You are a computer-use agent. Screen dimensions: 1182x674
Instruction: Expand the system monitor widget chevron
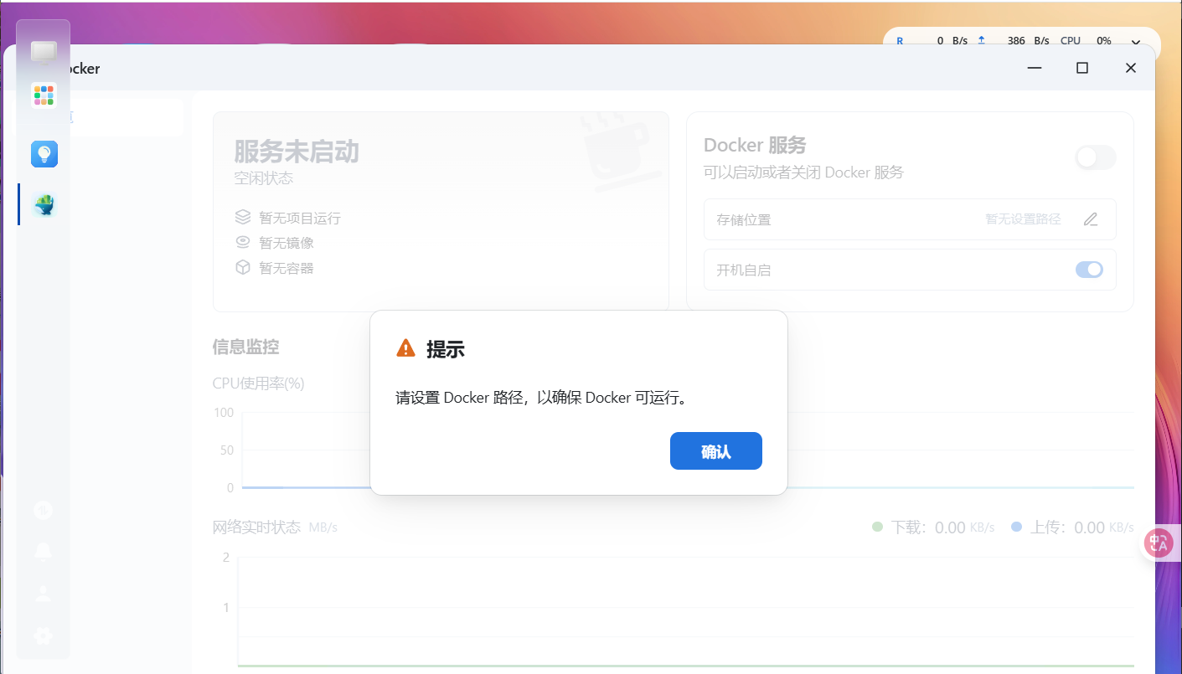point(1137,39)
